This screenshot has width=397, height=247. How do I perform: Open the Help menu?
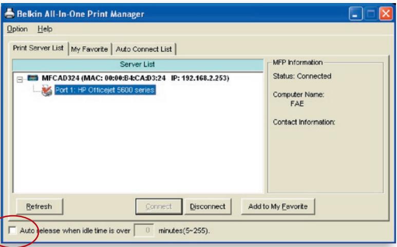pyautogui.click(x=45, y=29)
